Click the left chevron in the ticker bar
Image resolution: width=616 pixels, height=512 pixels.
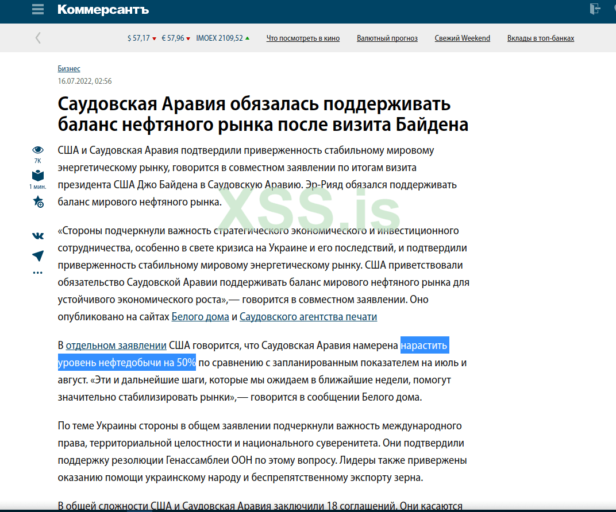[x=38, y=37]
